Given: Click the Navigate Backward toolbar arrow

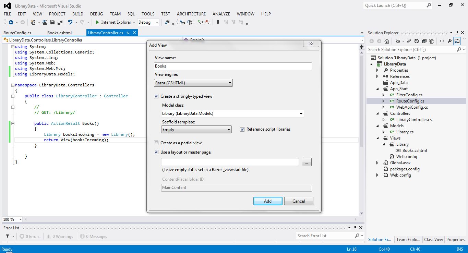Looking at the screenshot, I should coord(11,22).
